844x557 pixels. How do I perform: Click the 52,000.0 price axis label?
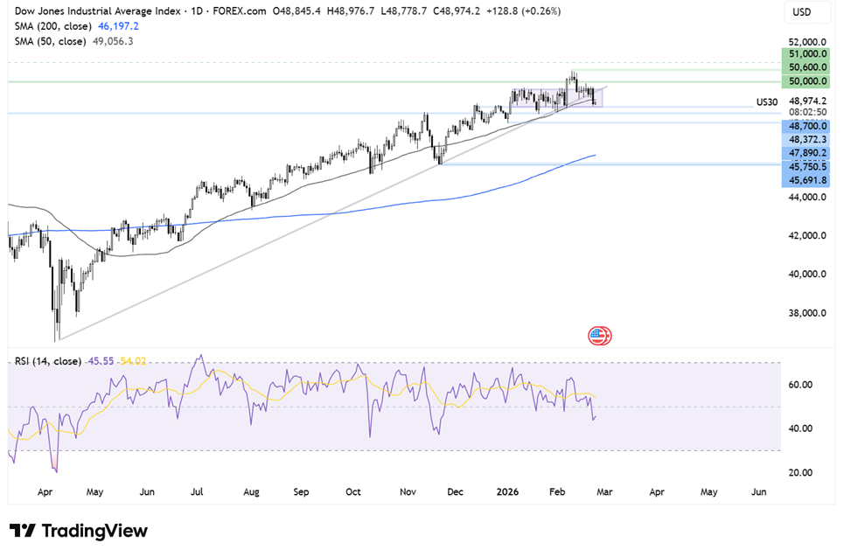click(807, 42)
